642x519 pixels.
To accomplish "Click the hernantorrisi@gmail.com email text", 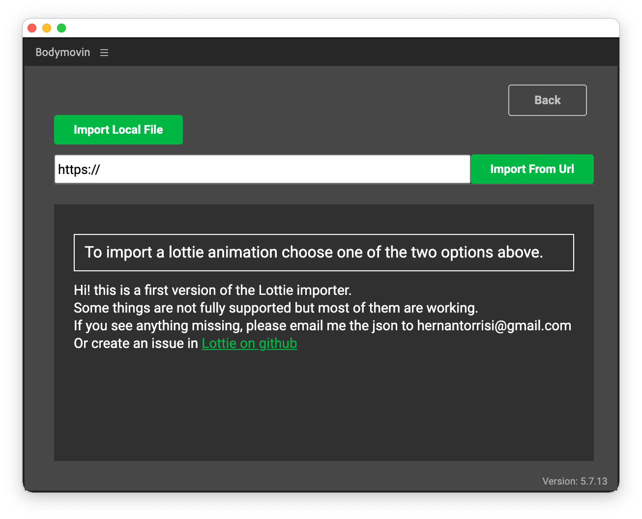I will (x=494, y=325).
